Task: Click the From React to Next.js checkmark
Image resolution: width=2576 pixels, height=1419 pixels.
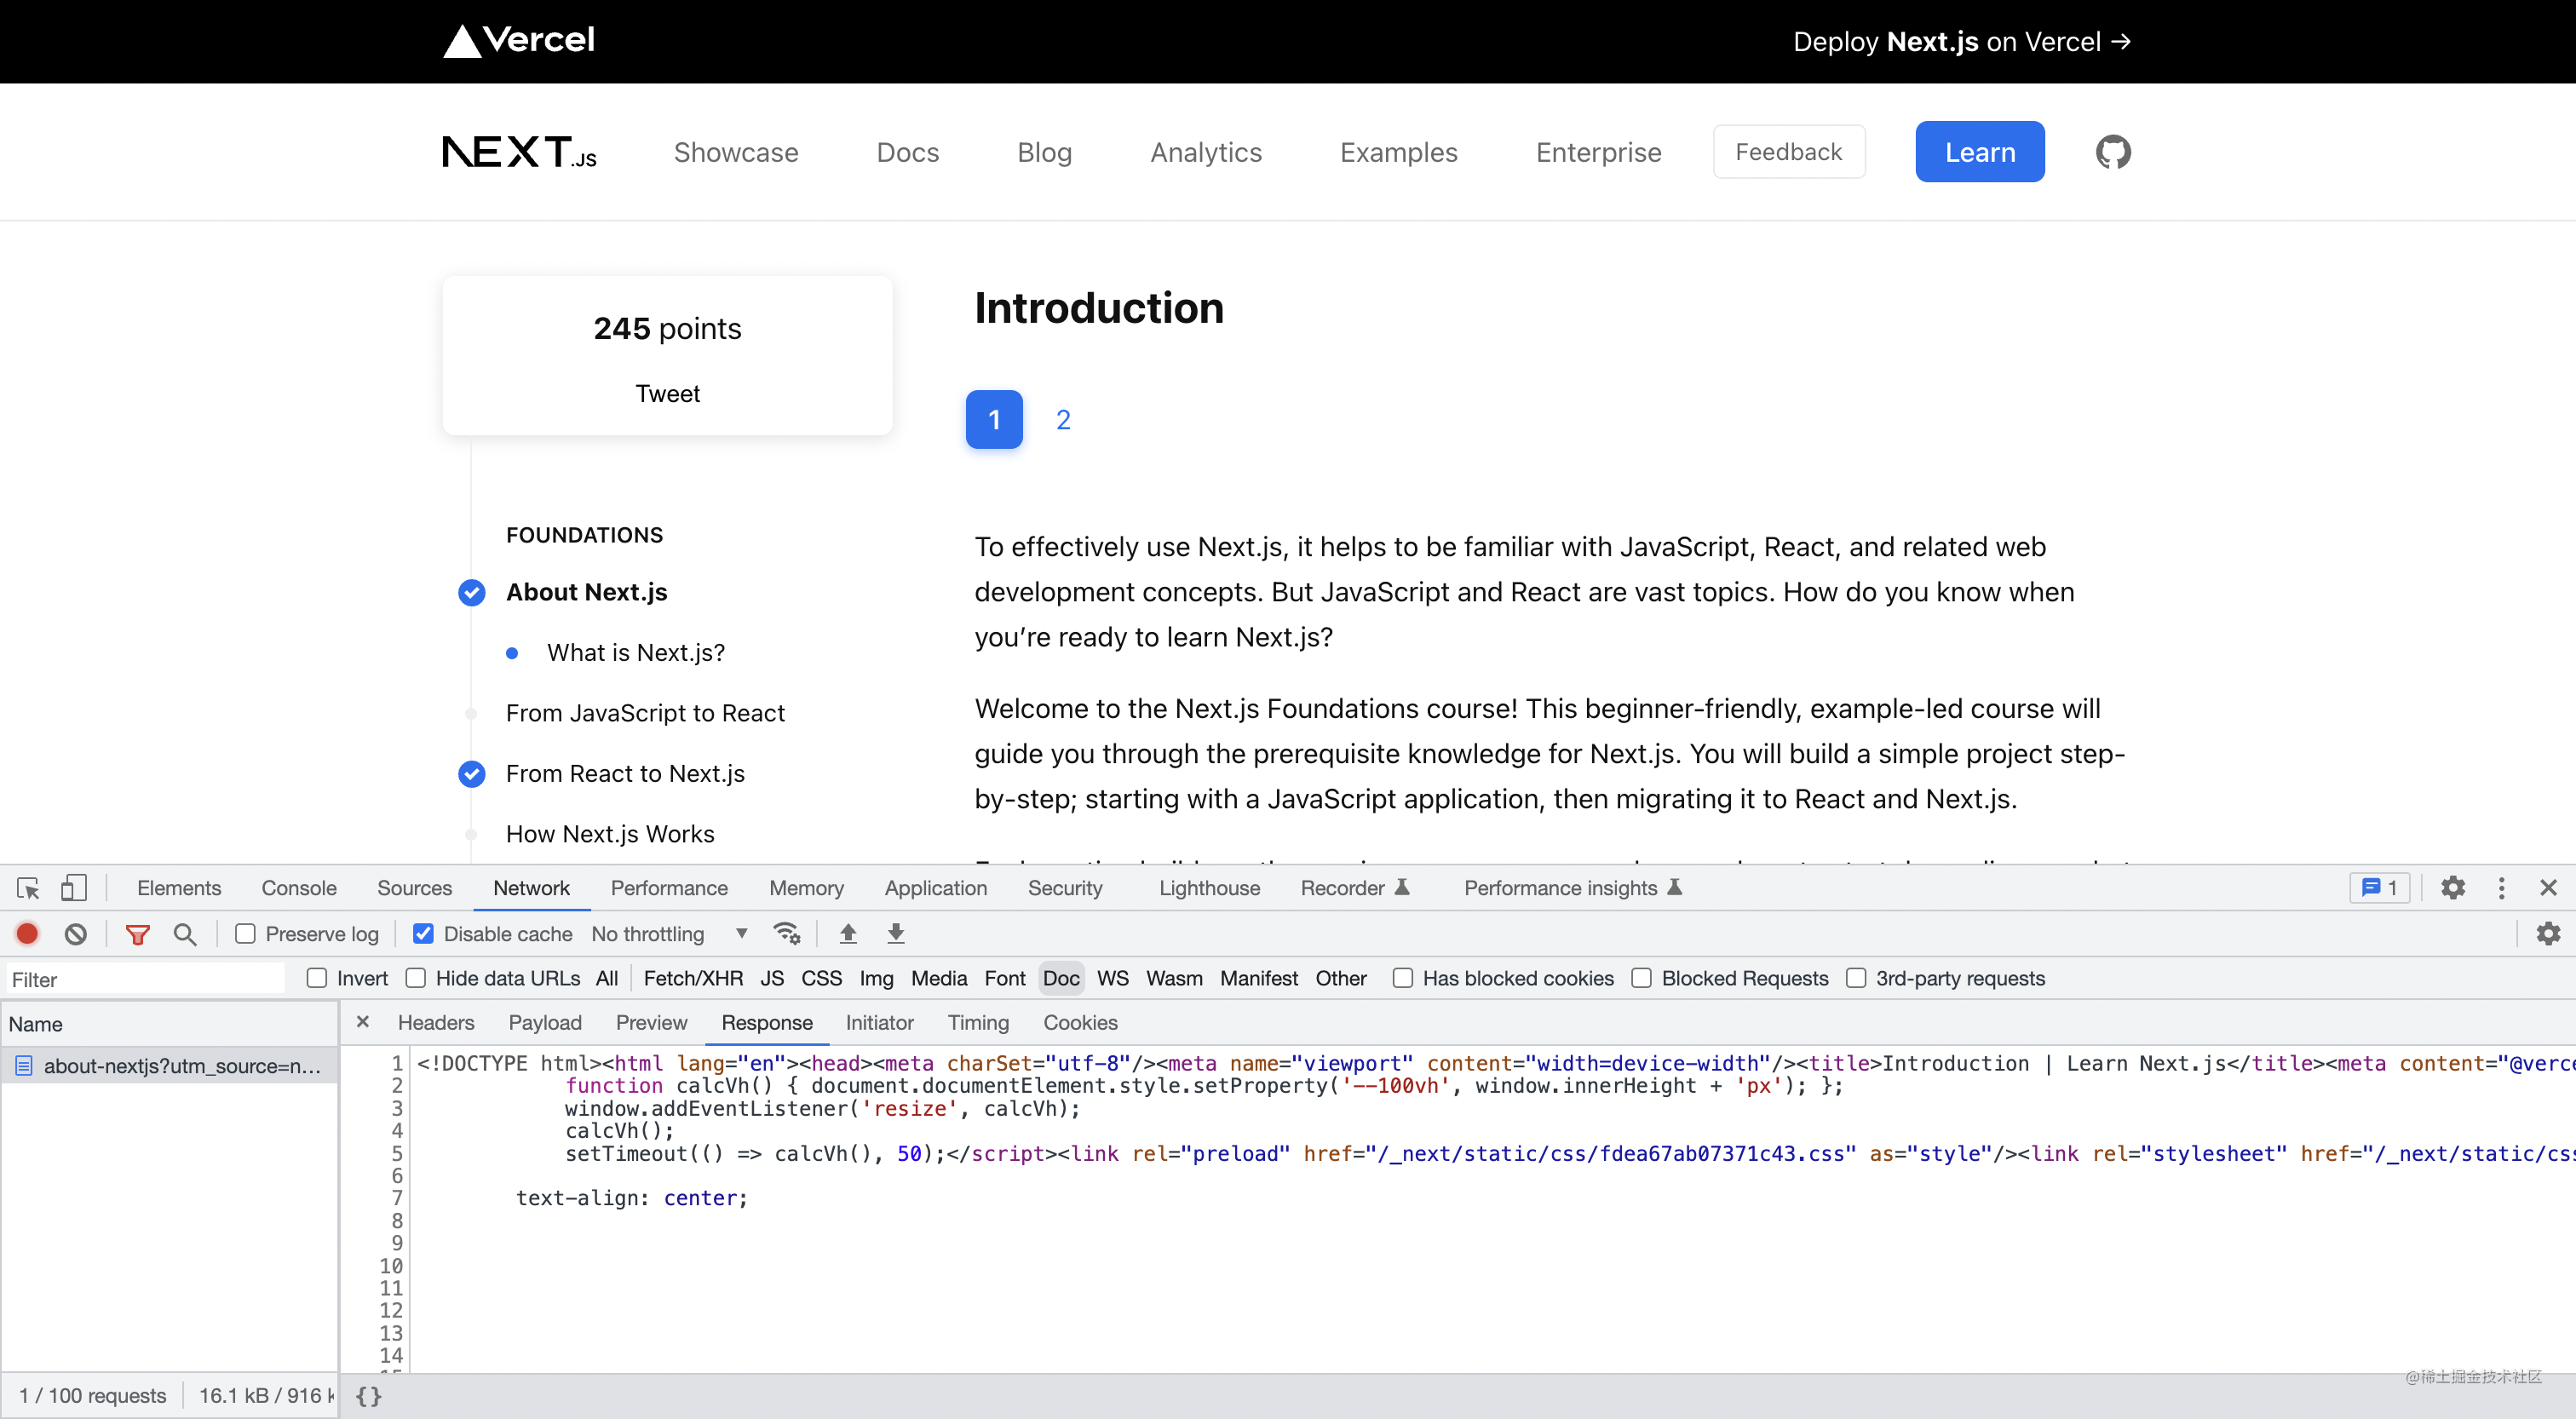Action: point(472,774)
